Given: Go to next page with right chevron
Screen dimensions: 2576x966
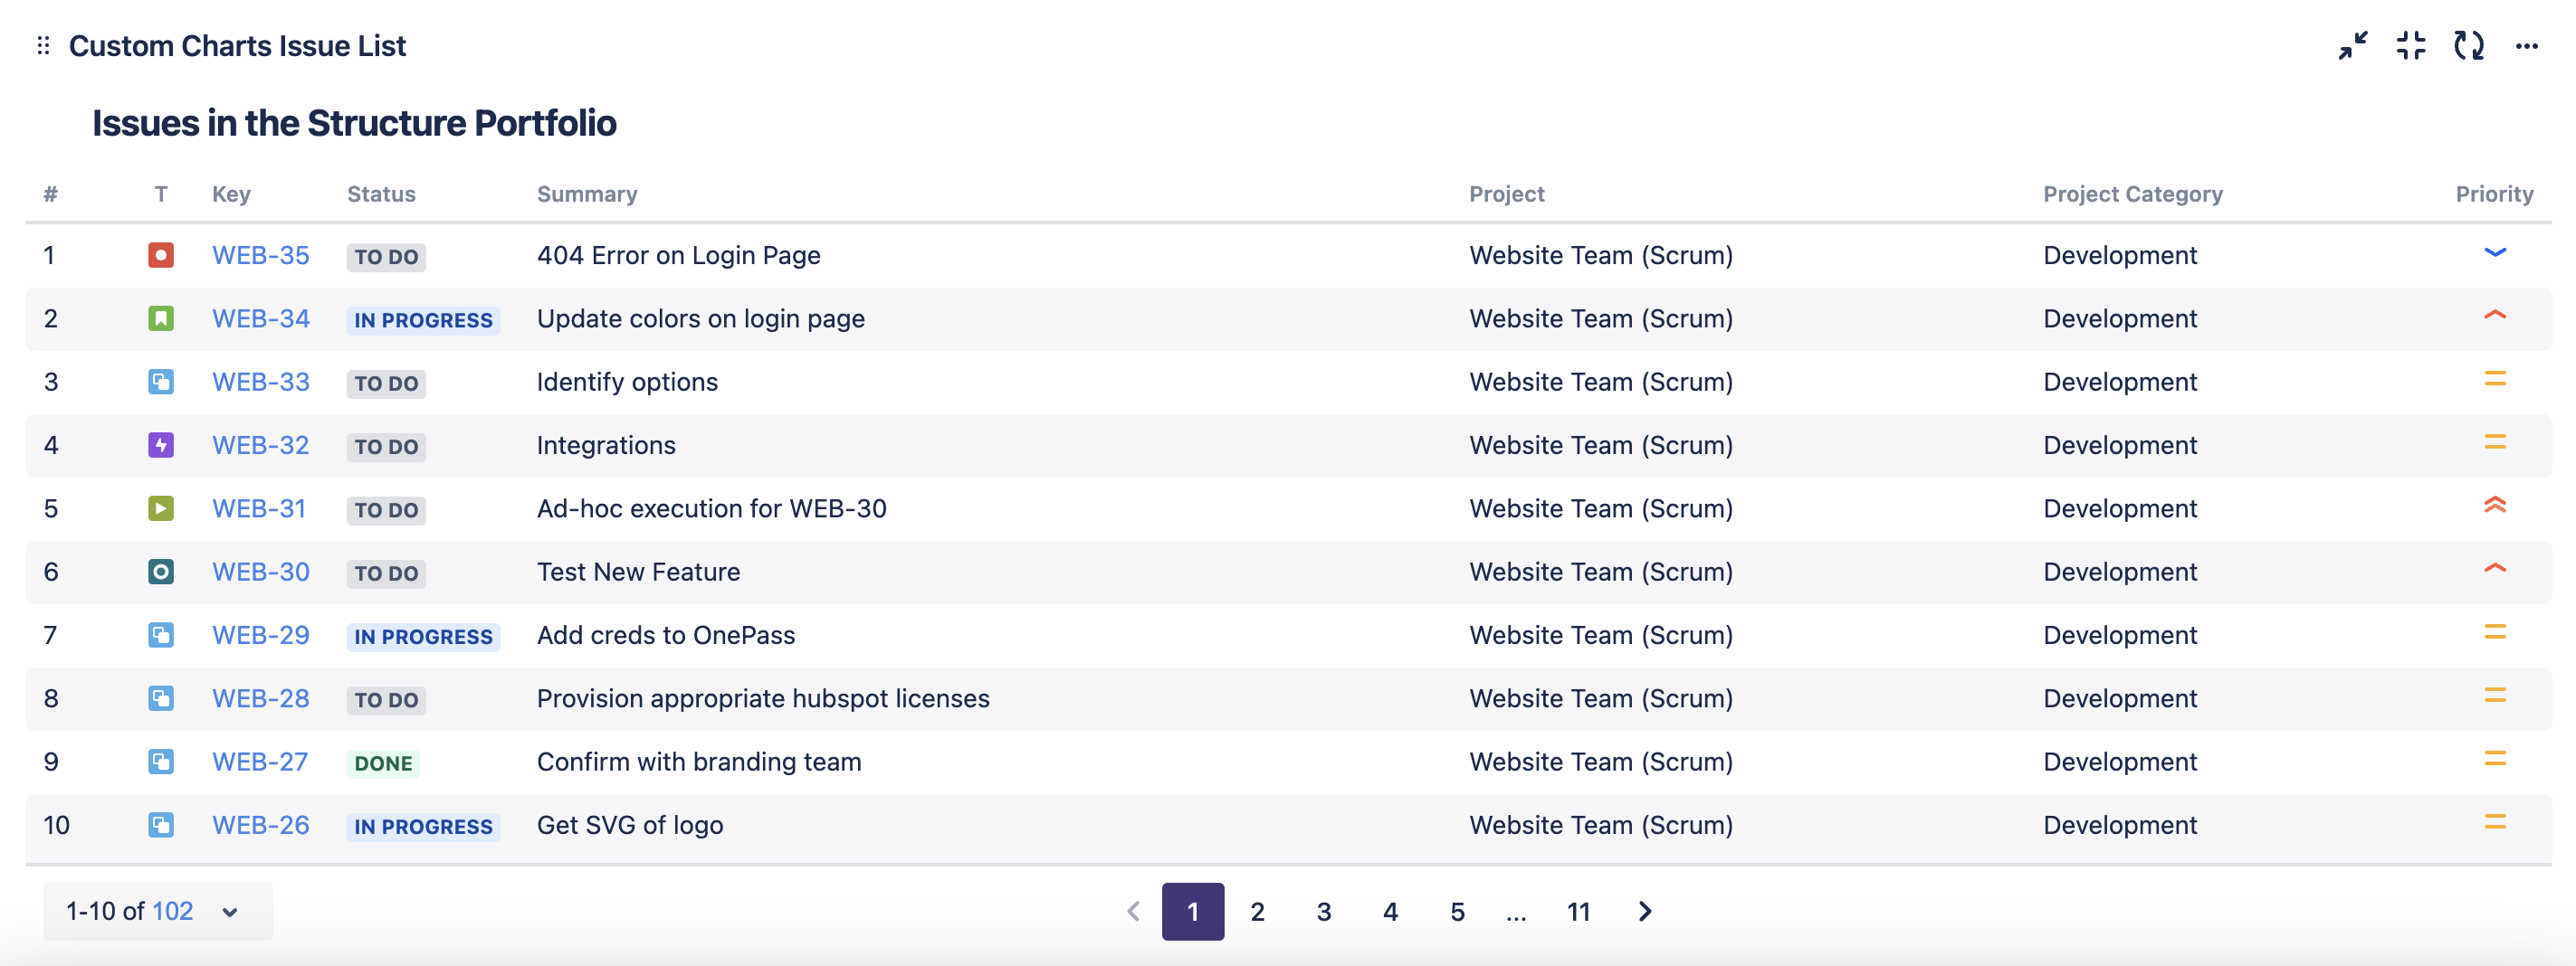Looking at the screenshot, I should 1644,911.
